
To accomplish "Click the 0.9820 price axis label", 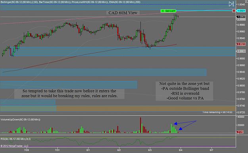I will [241, 79].
